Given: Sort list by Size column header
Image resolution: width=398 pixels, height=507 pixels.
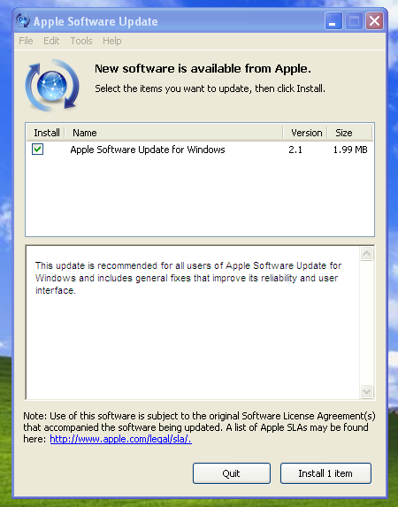Looking at the screenshot, I should (x=350, y=133).
